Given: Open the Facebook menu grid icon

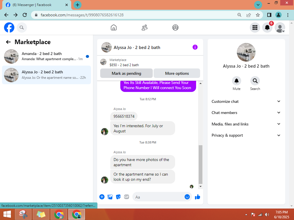Looking at the screenshot, I should point(255,27).
